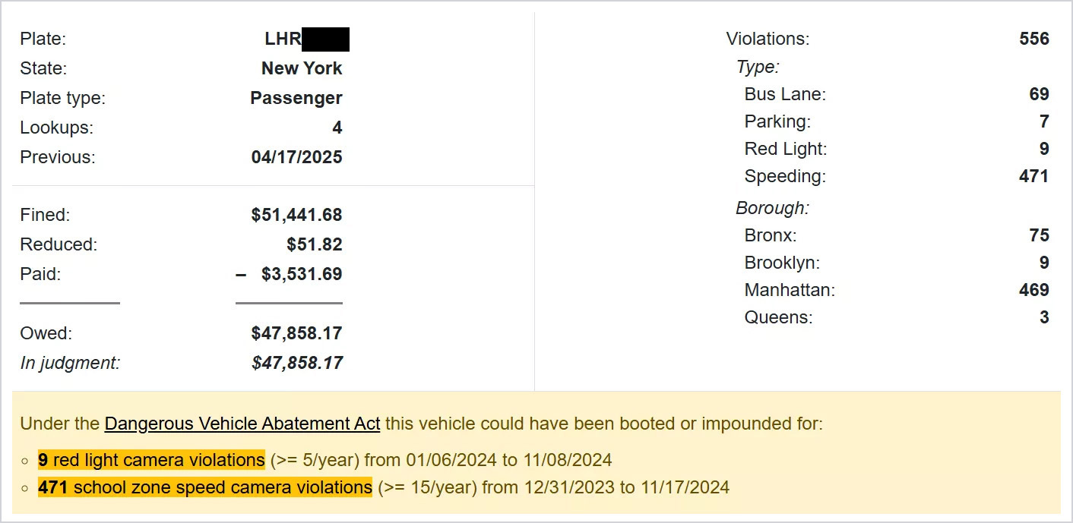
Task: Select the Fined amount $51,441.68
Action: [296, 215]
